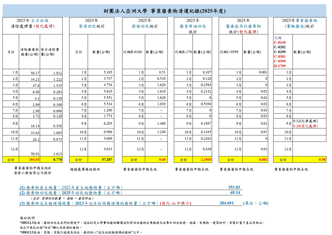Select the cooking oil value 0.5394

point(206,104)
